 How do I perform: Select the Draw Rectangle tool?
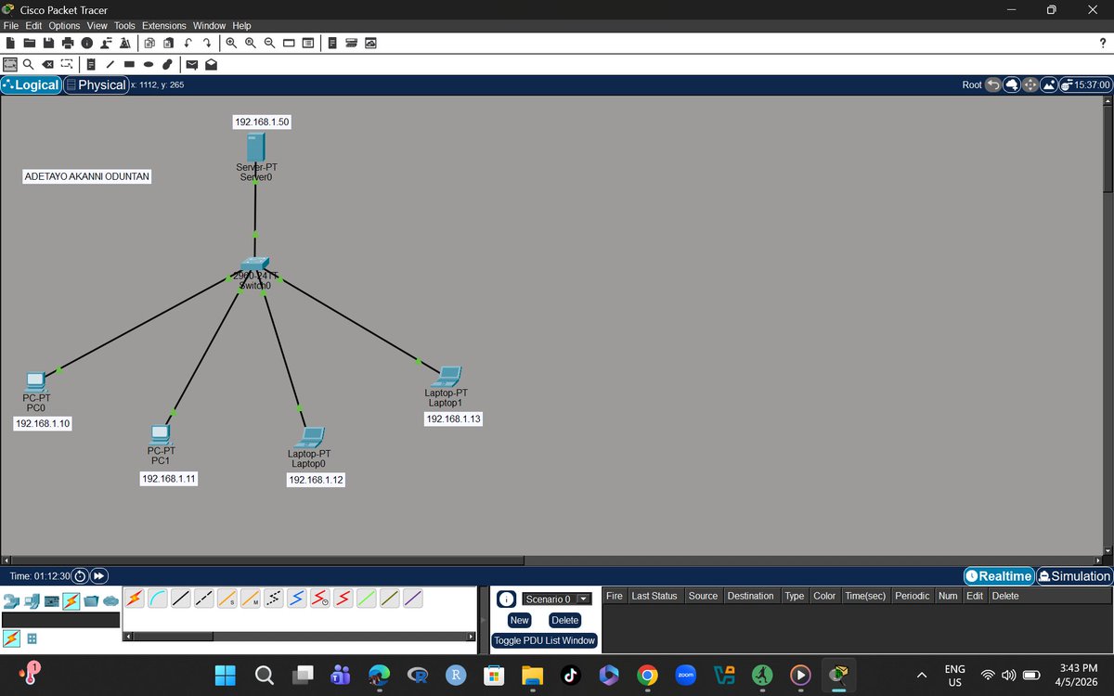pyautogui.click(x=129, y=65)
